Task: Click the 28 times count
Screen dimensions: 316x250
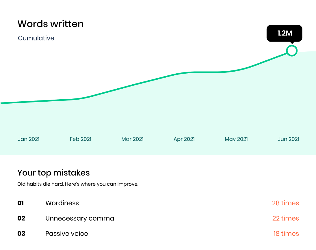Action: pyautogui.click(x=285, y=203)
